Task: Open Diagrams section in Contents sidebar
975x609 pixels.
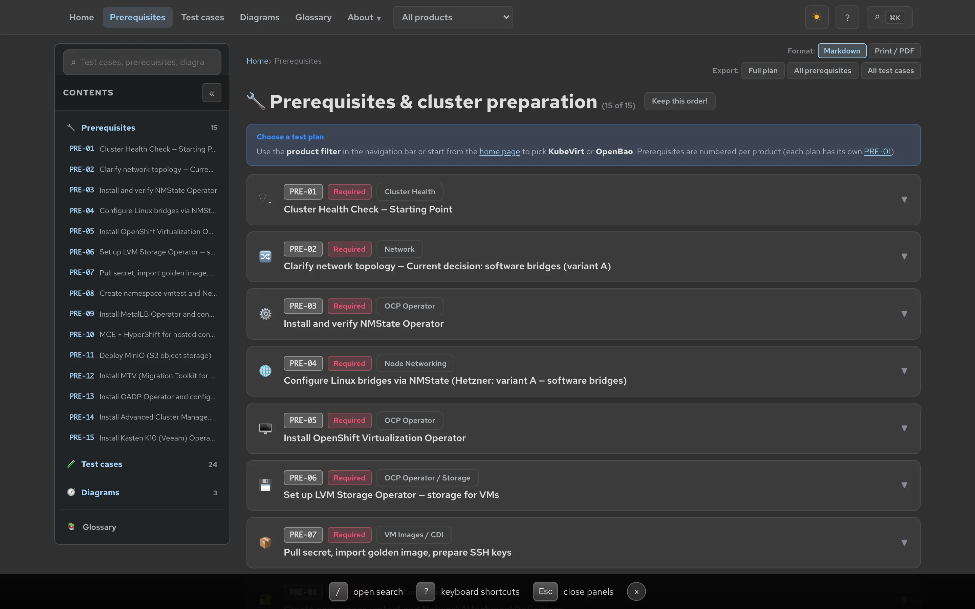Action: 142,493
